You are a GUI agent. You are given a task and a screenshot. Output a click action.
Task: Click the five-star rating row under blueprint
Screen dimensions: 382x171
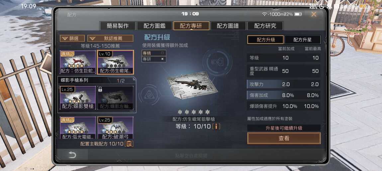click(194, 112)
